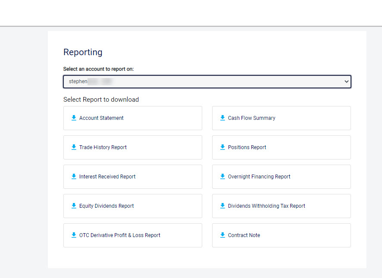
Task: Click the Interest Received Report download icon
Action: coord(74,176)
